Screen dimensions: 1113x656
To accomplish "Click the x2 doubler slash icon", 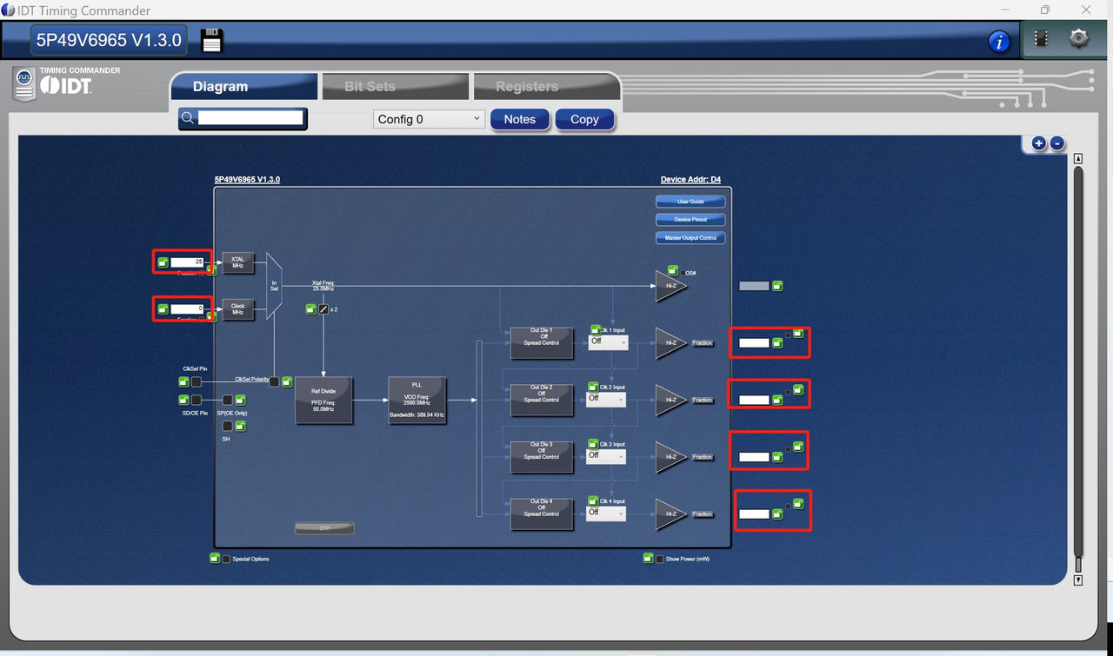I will [323, 308].
